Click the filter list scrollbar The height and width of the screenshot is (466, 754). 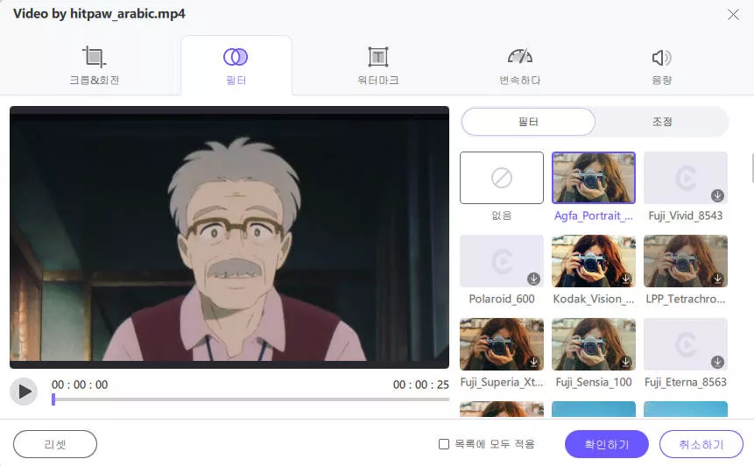pos(752,168)
